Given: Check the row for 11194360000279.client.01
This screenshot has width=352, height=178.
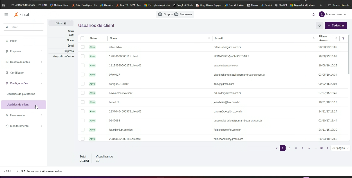Looking at the screenshot, I should pyautogui.click(x=83, y=65).
